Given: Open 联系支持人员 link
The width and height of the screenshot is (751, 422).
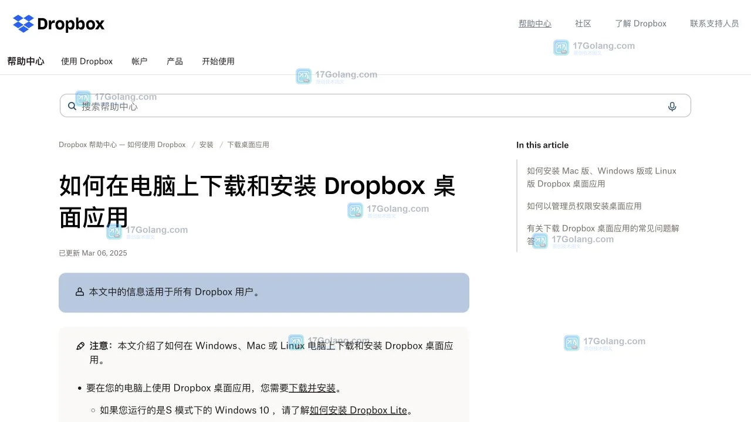Looking at the screenshot, I should [715, 23].
